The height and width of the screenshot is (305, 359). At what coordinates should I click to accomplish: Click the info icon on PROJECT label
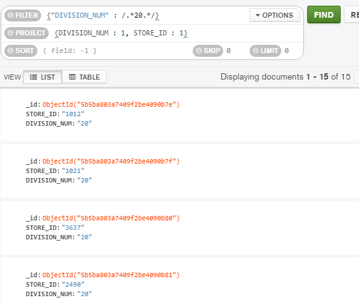click(x=10, y=33)
